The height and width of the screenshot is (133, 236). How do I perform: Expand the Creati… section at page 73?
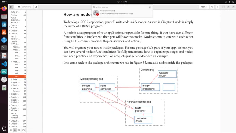coord(11,82)
